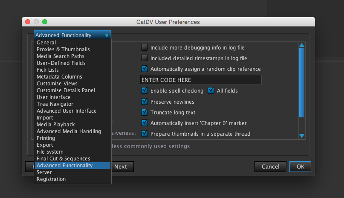Click the OK button

tap(300, 166)
